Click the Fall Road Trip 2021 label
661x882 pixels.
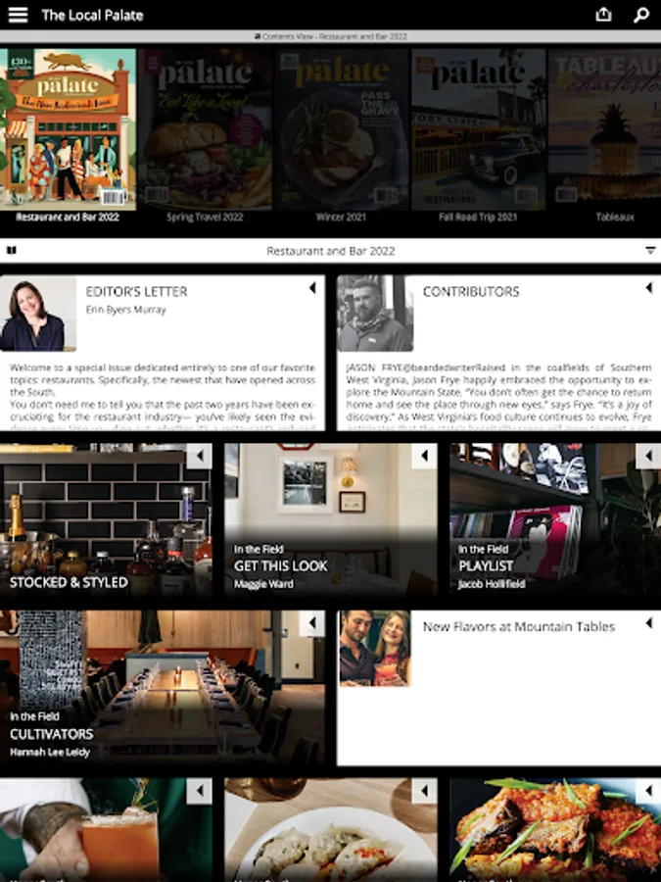(x=478, y=218)
